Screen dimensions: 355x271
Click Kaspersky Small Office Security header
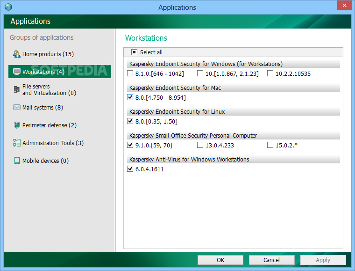pyautogui.click(x=234, y=135)
